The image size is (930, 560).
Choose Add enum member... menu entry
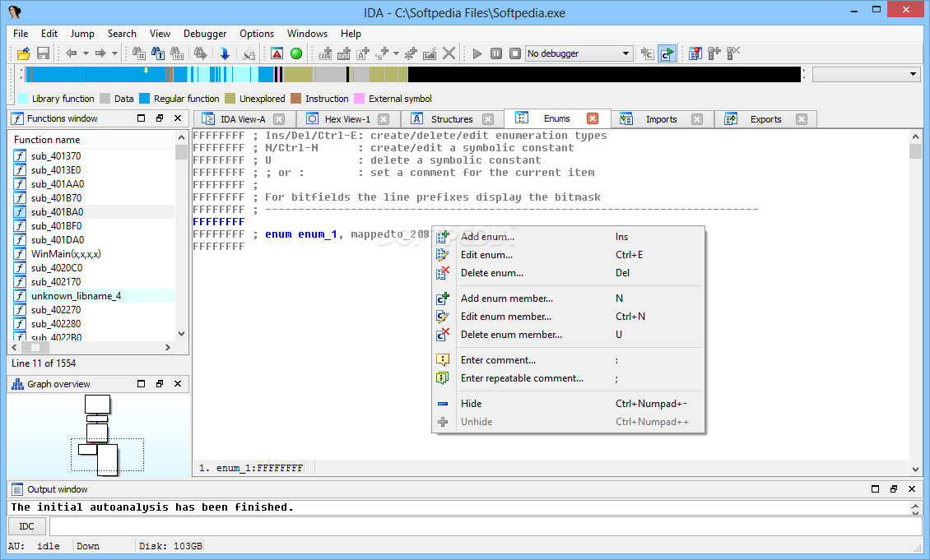pos(568,298)
